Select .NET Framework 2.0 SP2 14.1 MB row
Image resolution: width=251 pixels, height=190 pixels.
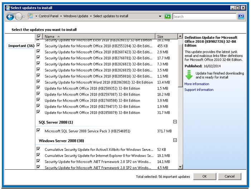106,162
